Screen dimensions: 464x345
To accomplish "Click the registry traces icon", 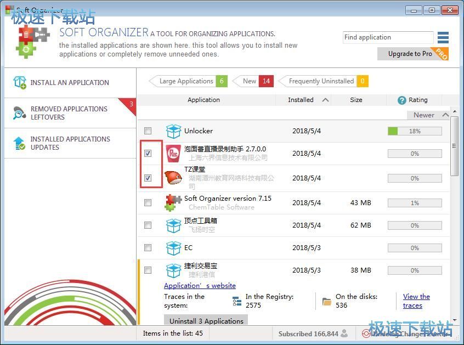I will pos(237,301).
